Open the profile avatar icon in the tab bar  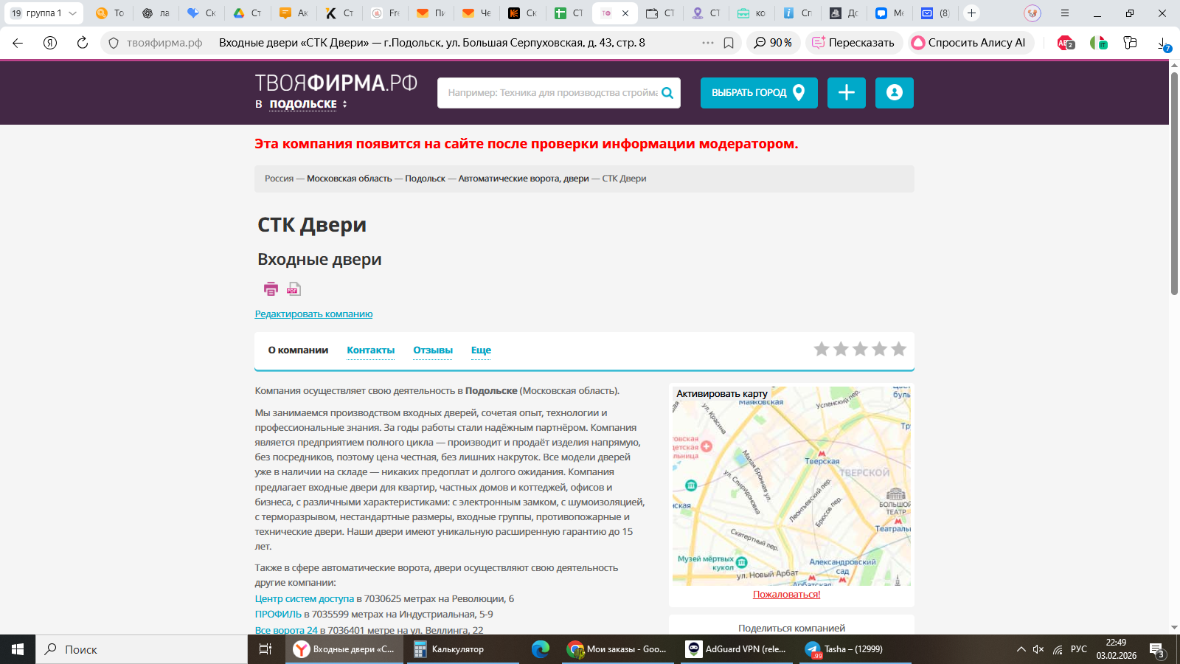click(1032, 13)
